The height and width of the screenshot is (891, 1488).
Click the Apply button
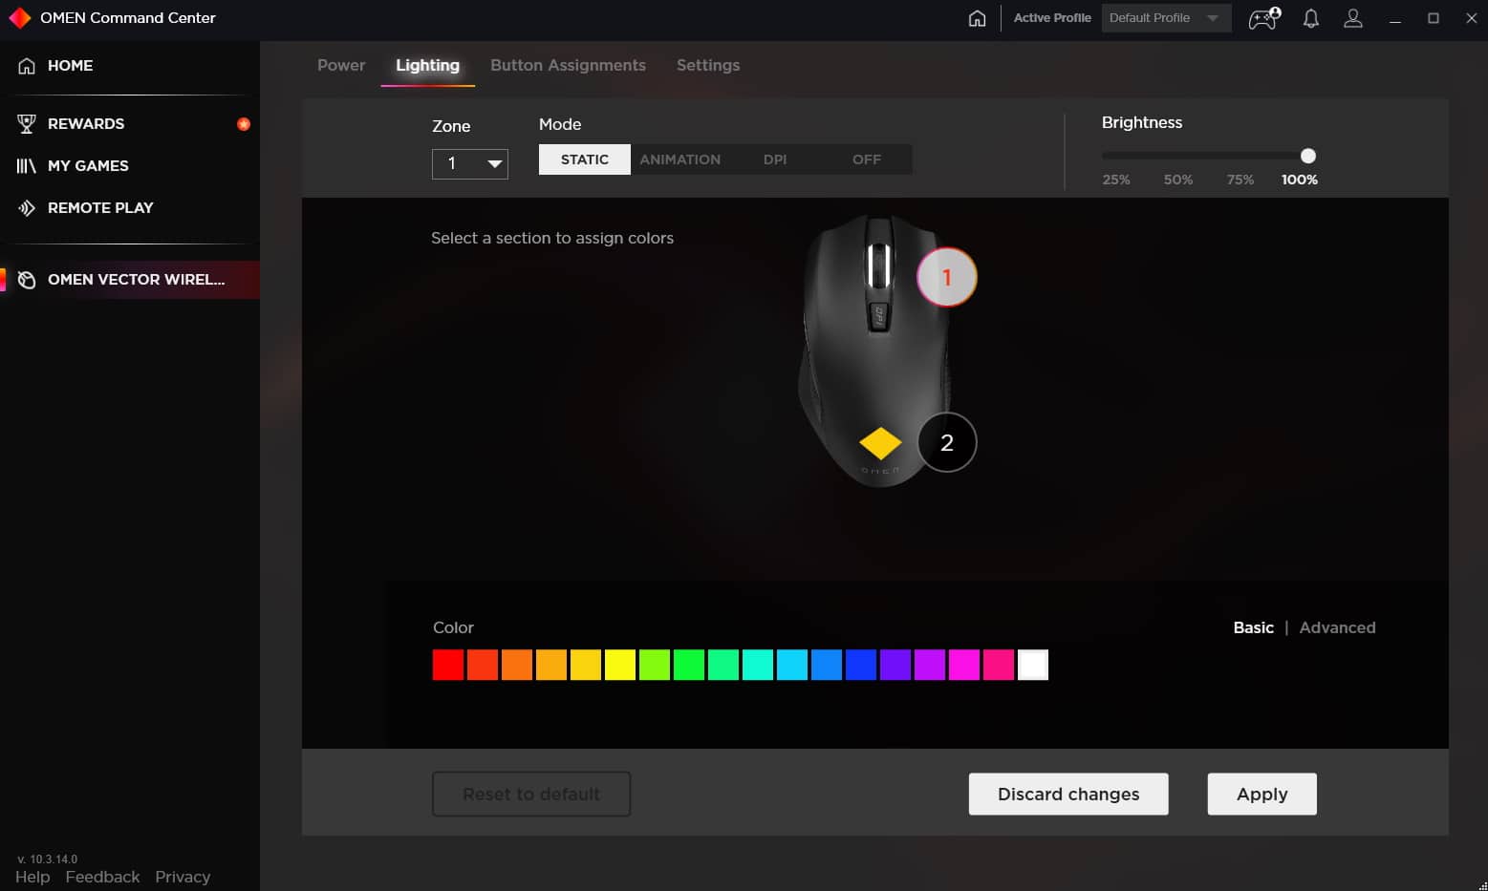click(x=1262, y=794)
